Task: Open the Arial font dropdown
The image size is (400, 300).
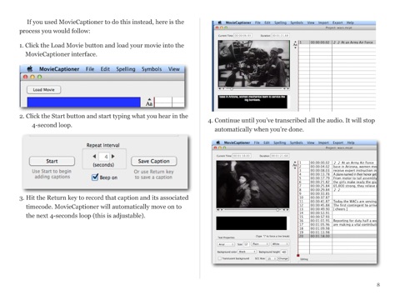Action: pos(226,244)
